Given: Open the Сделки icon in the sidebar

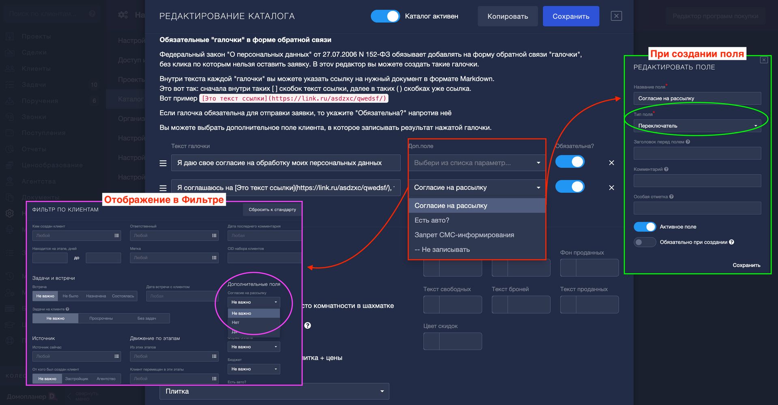Looking at the screenshot, I should click(x=10, y=53).
